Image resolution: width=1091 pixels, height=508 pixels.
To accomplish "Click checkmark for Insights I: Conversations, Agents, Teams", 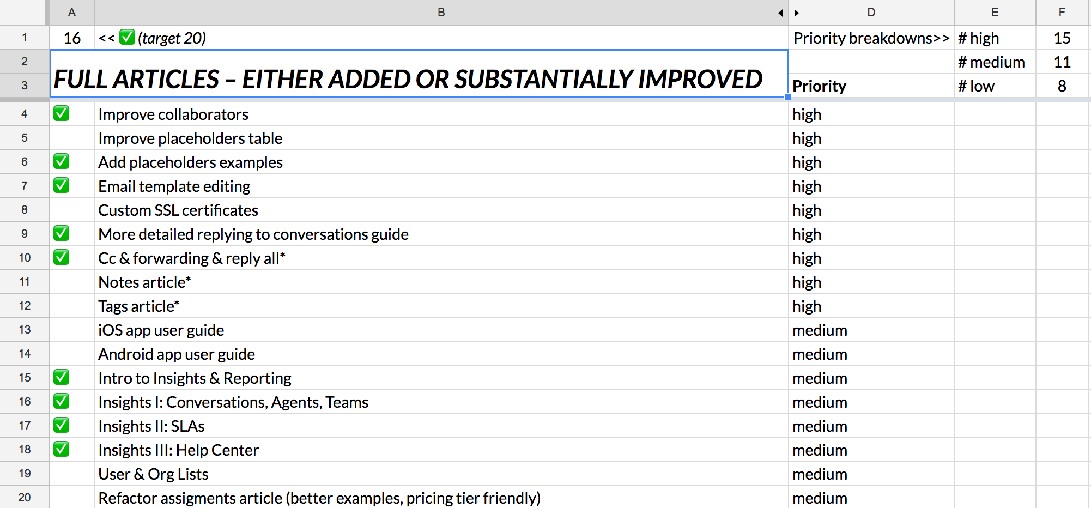I will point(62,402).
